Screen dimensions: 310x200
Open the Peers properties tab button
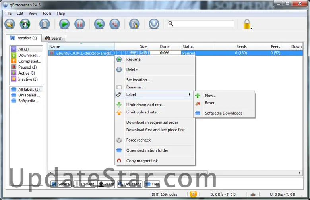[106, 184]
